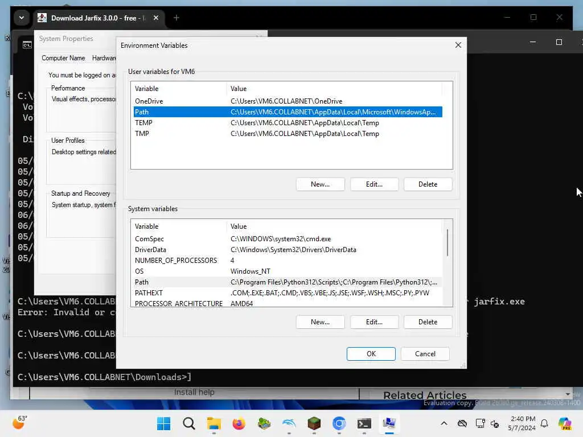Switch to Computer Name tab in System Properties

point(63,58)
